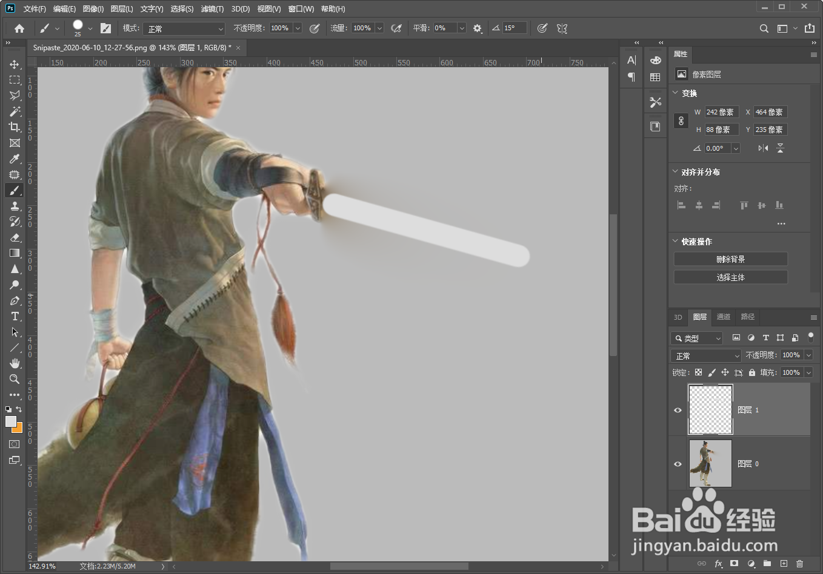Delete layer trash icon

(799, 564)
